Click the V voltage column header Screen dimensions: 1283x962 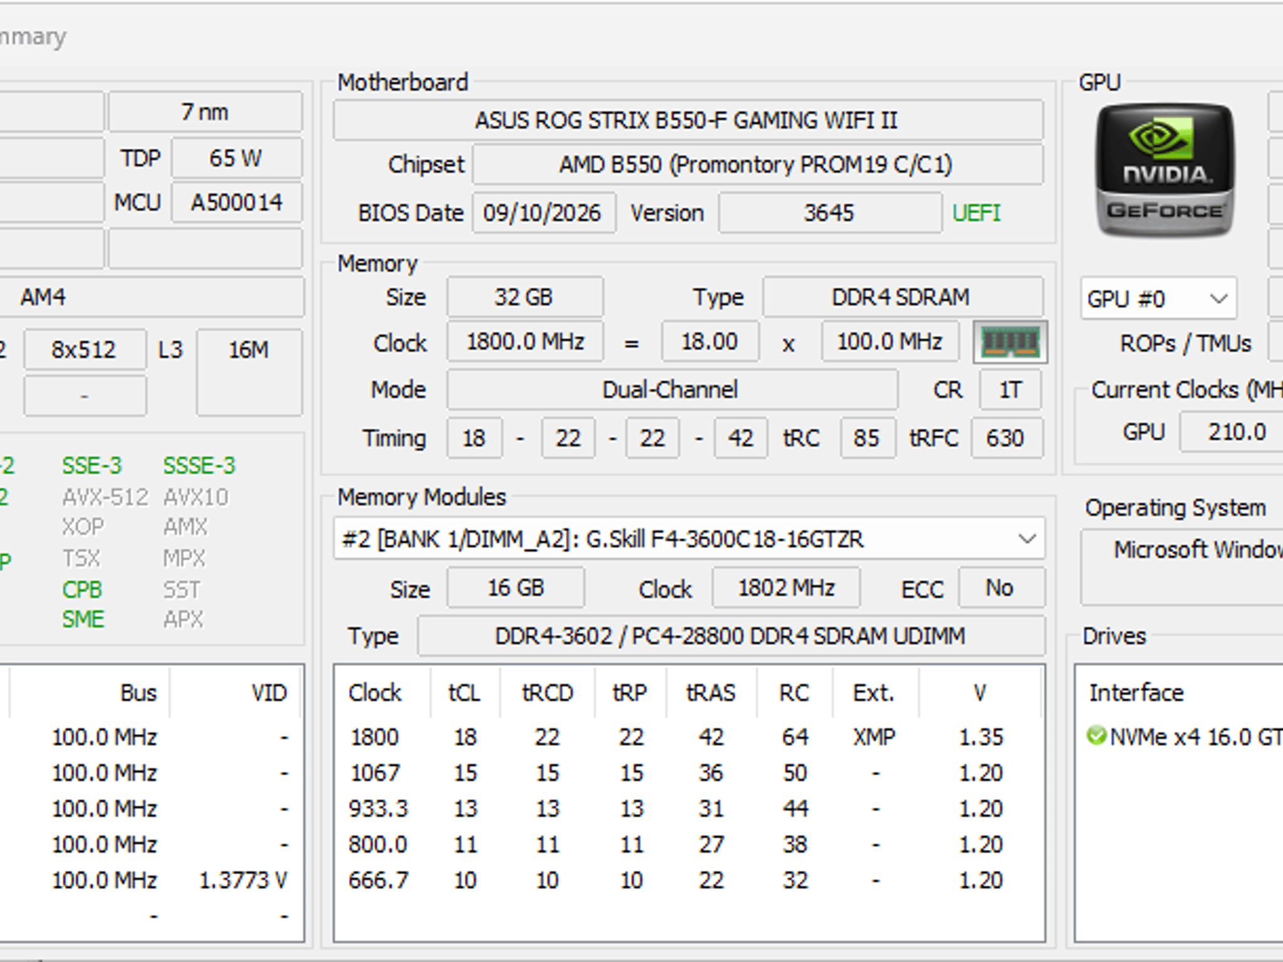tap(980, 693)
